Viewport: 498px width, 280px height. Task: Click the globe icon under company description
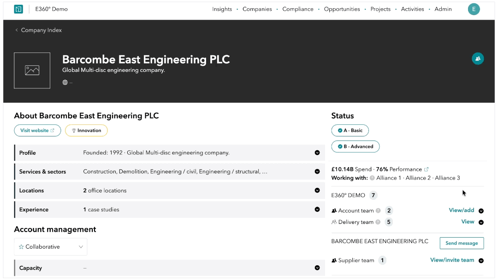pyautogui.click(x=65, y=82)
